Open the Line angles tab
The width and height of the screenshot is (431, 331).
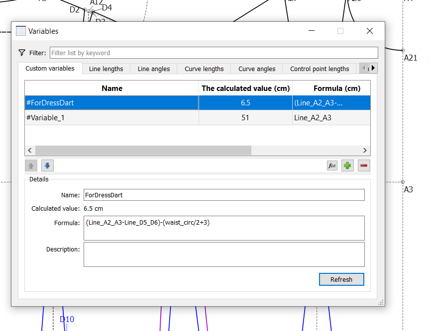[x=154, y=69]
